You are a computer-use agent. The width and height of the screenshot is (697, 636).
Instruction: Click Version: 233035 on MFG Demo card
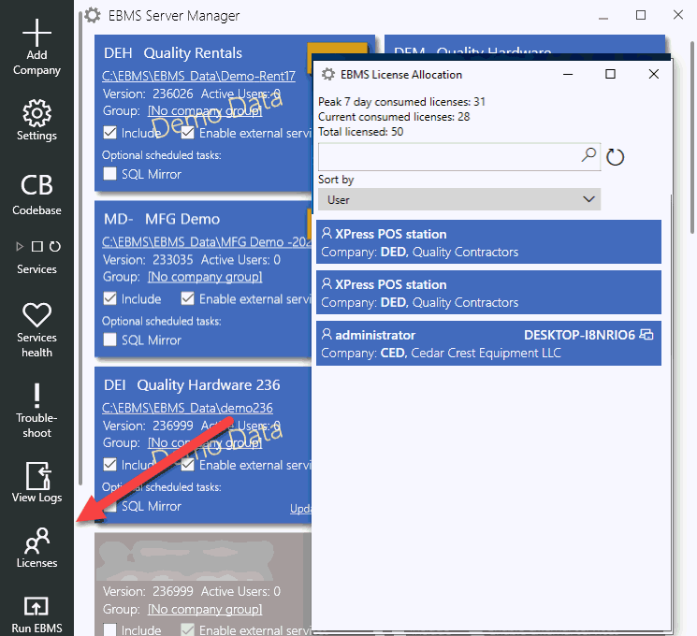tap(148, 260)
